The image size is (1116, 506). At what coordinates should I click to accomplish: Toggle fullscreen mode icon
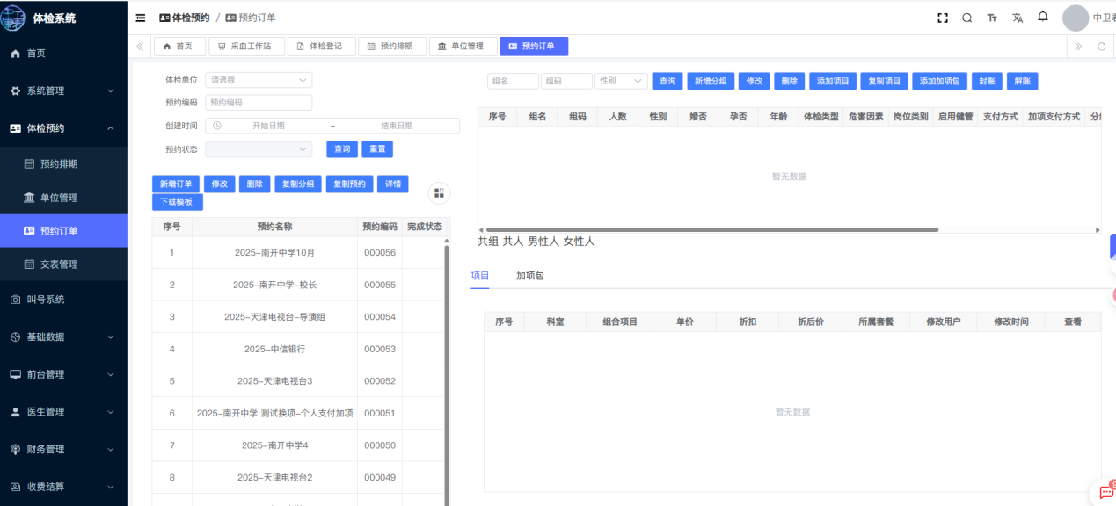[943, 18]
